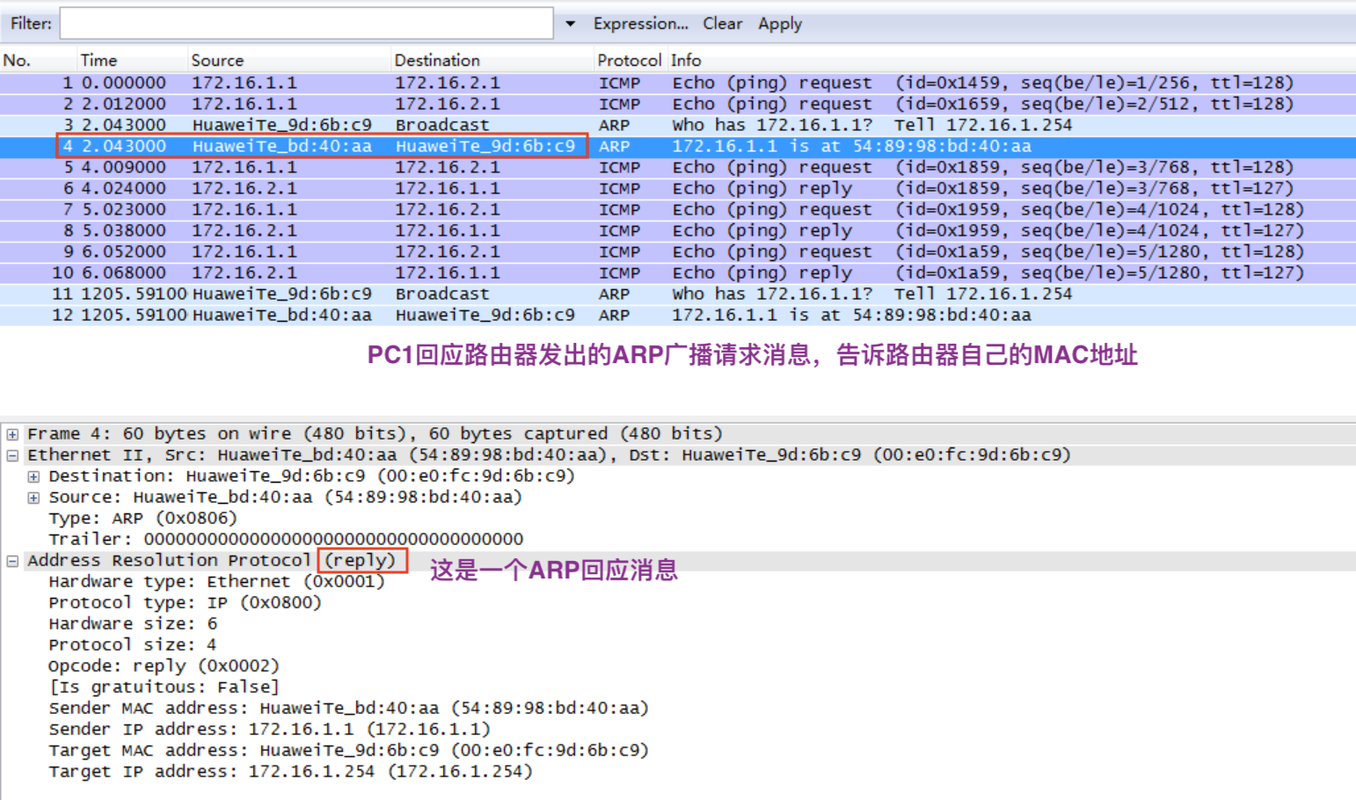Viewport: 1356px width, 800px height.
Task: Select the Sender MAC address field
Action: click(348, 708)
